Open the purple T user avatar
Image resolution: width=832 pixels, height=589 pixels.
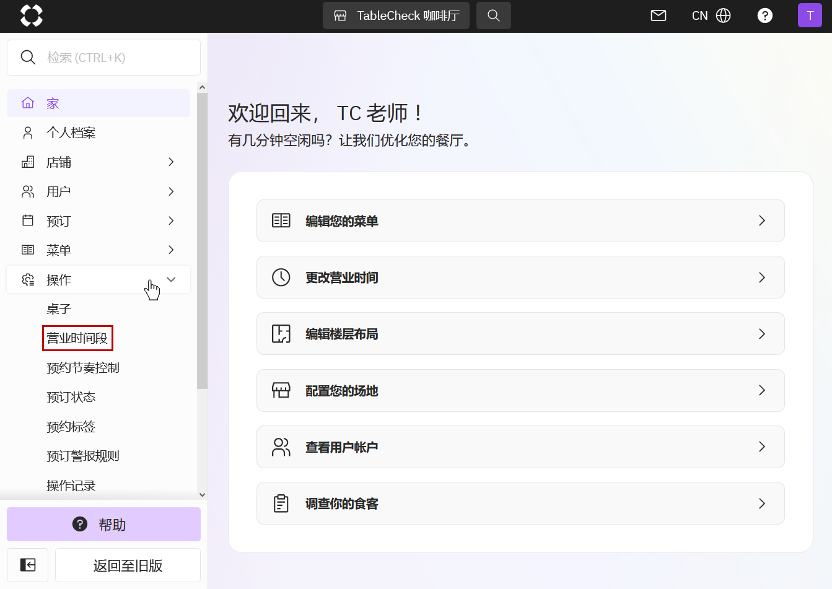click(810, 15)
